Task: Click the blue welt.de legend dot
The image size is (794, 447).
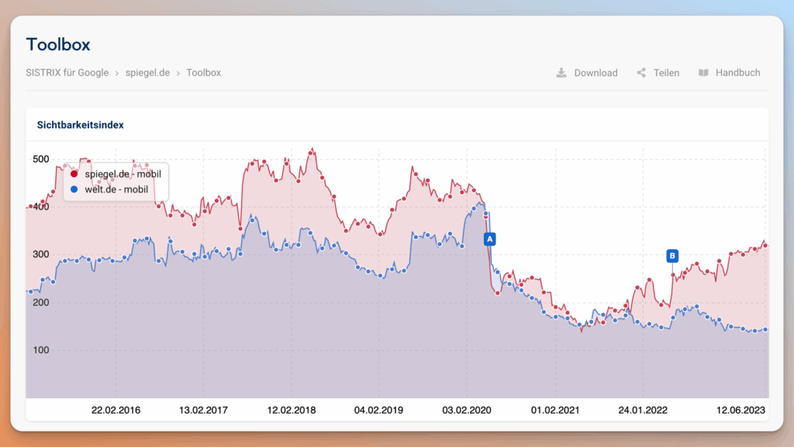Action: 74,189
